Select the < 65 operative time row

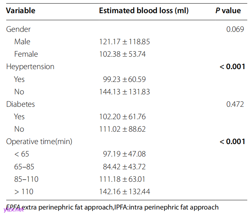click(22, 154)
